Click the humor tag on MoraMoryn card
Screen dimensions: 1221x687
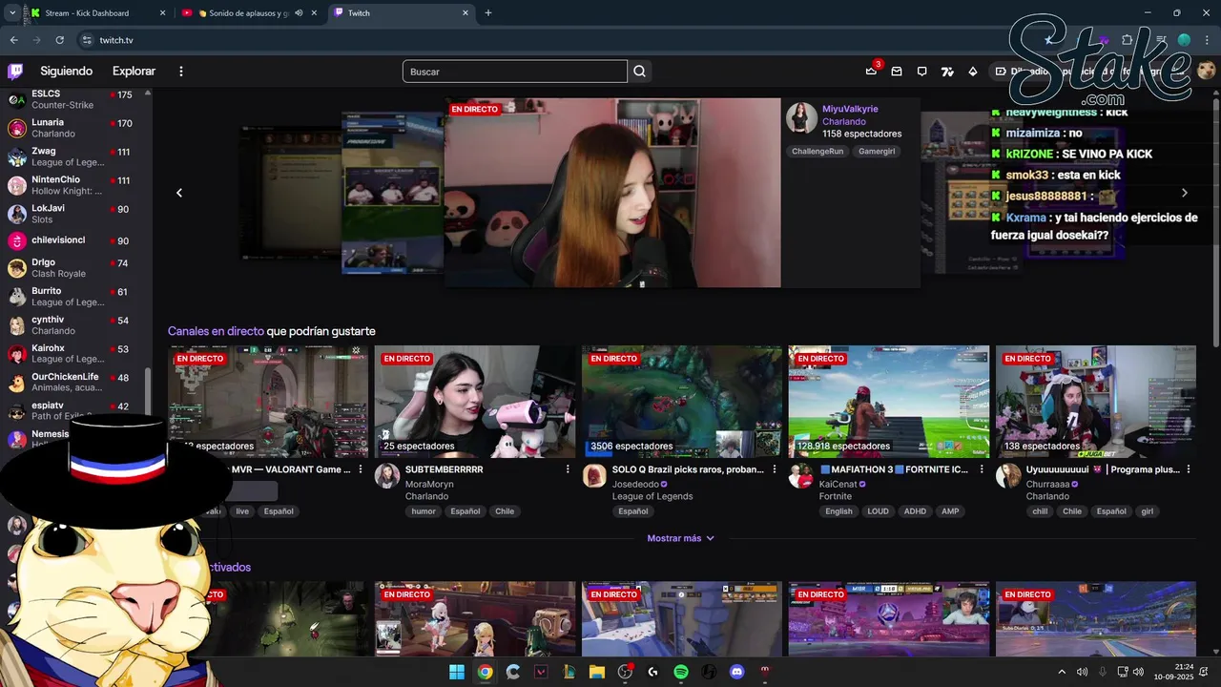pos(424,511)
